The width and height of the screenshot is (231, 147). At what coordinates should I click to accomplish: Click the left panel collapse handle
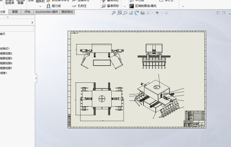(36, 78)
